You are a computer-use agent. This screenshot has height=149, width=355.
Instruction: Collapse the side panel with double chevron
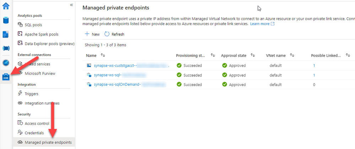pyautogui.click(x=71, y=5)
